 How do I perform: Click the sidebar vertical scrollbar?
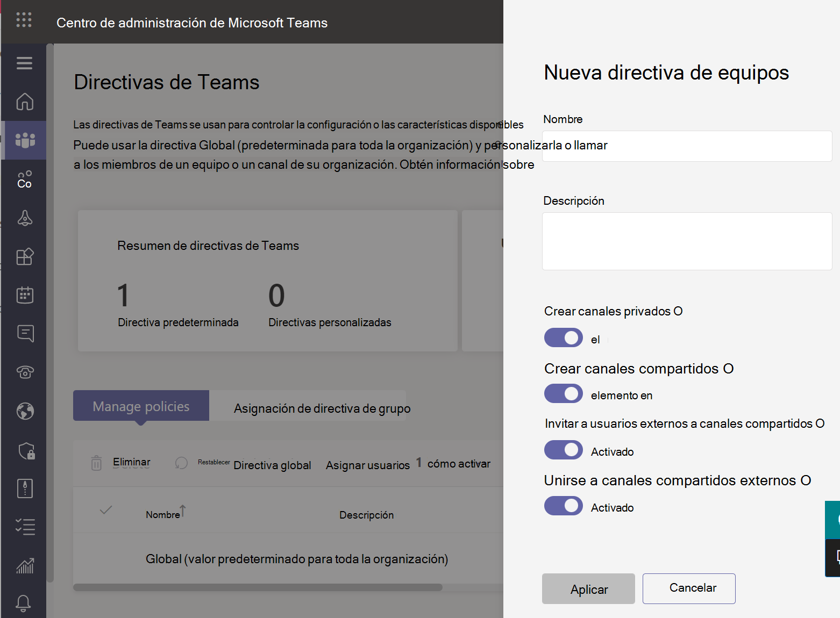pos(50,313)
